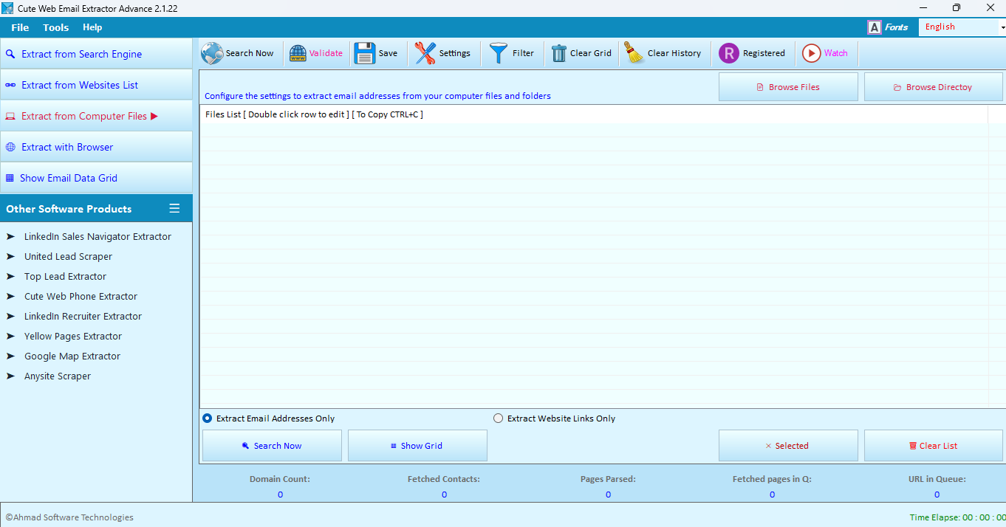This screenshot has height=527, width=1006.
Task: Click the Configure the settings instruction text
Action: point(377,96)
